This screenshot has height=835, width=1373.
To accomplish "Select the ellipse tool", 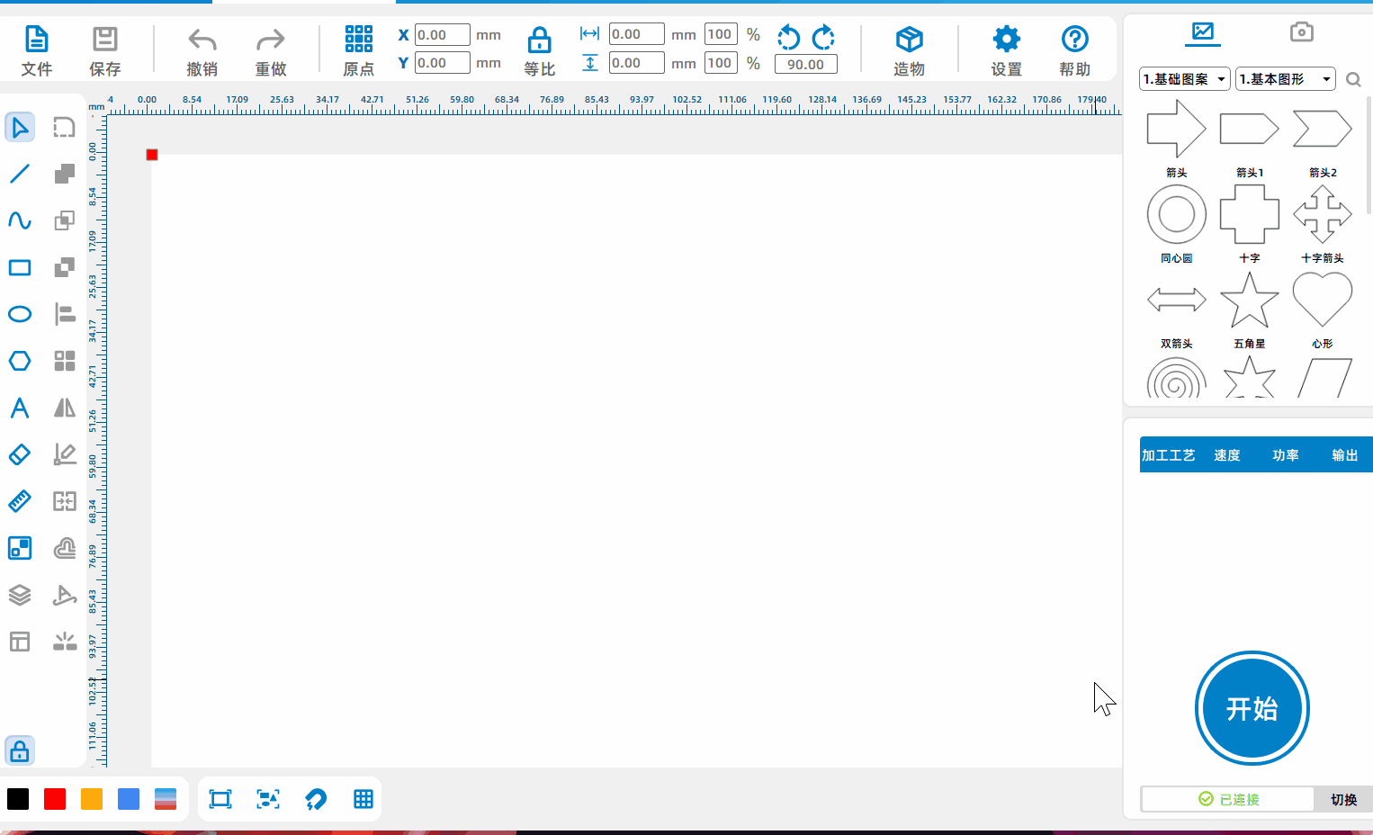I will pyautogui.click(x=20, y=314).
